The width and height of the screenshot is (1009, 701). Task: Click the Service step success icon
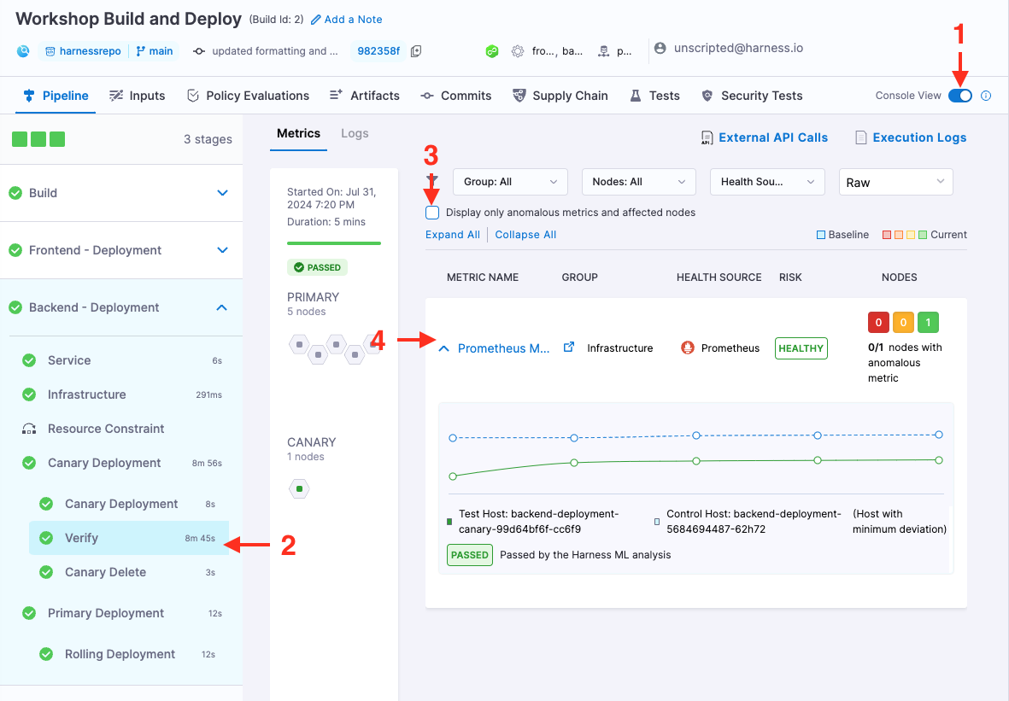point(29,360)
